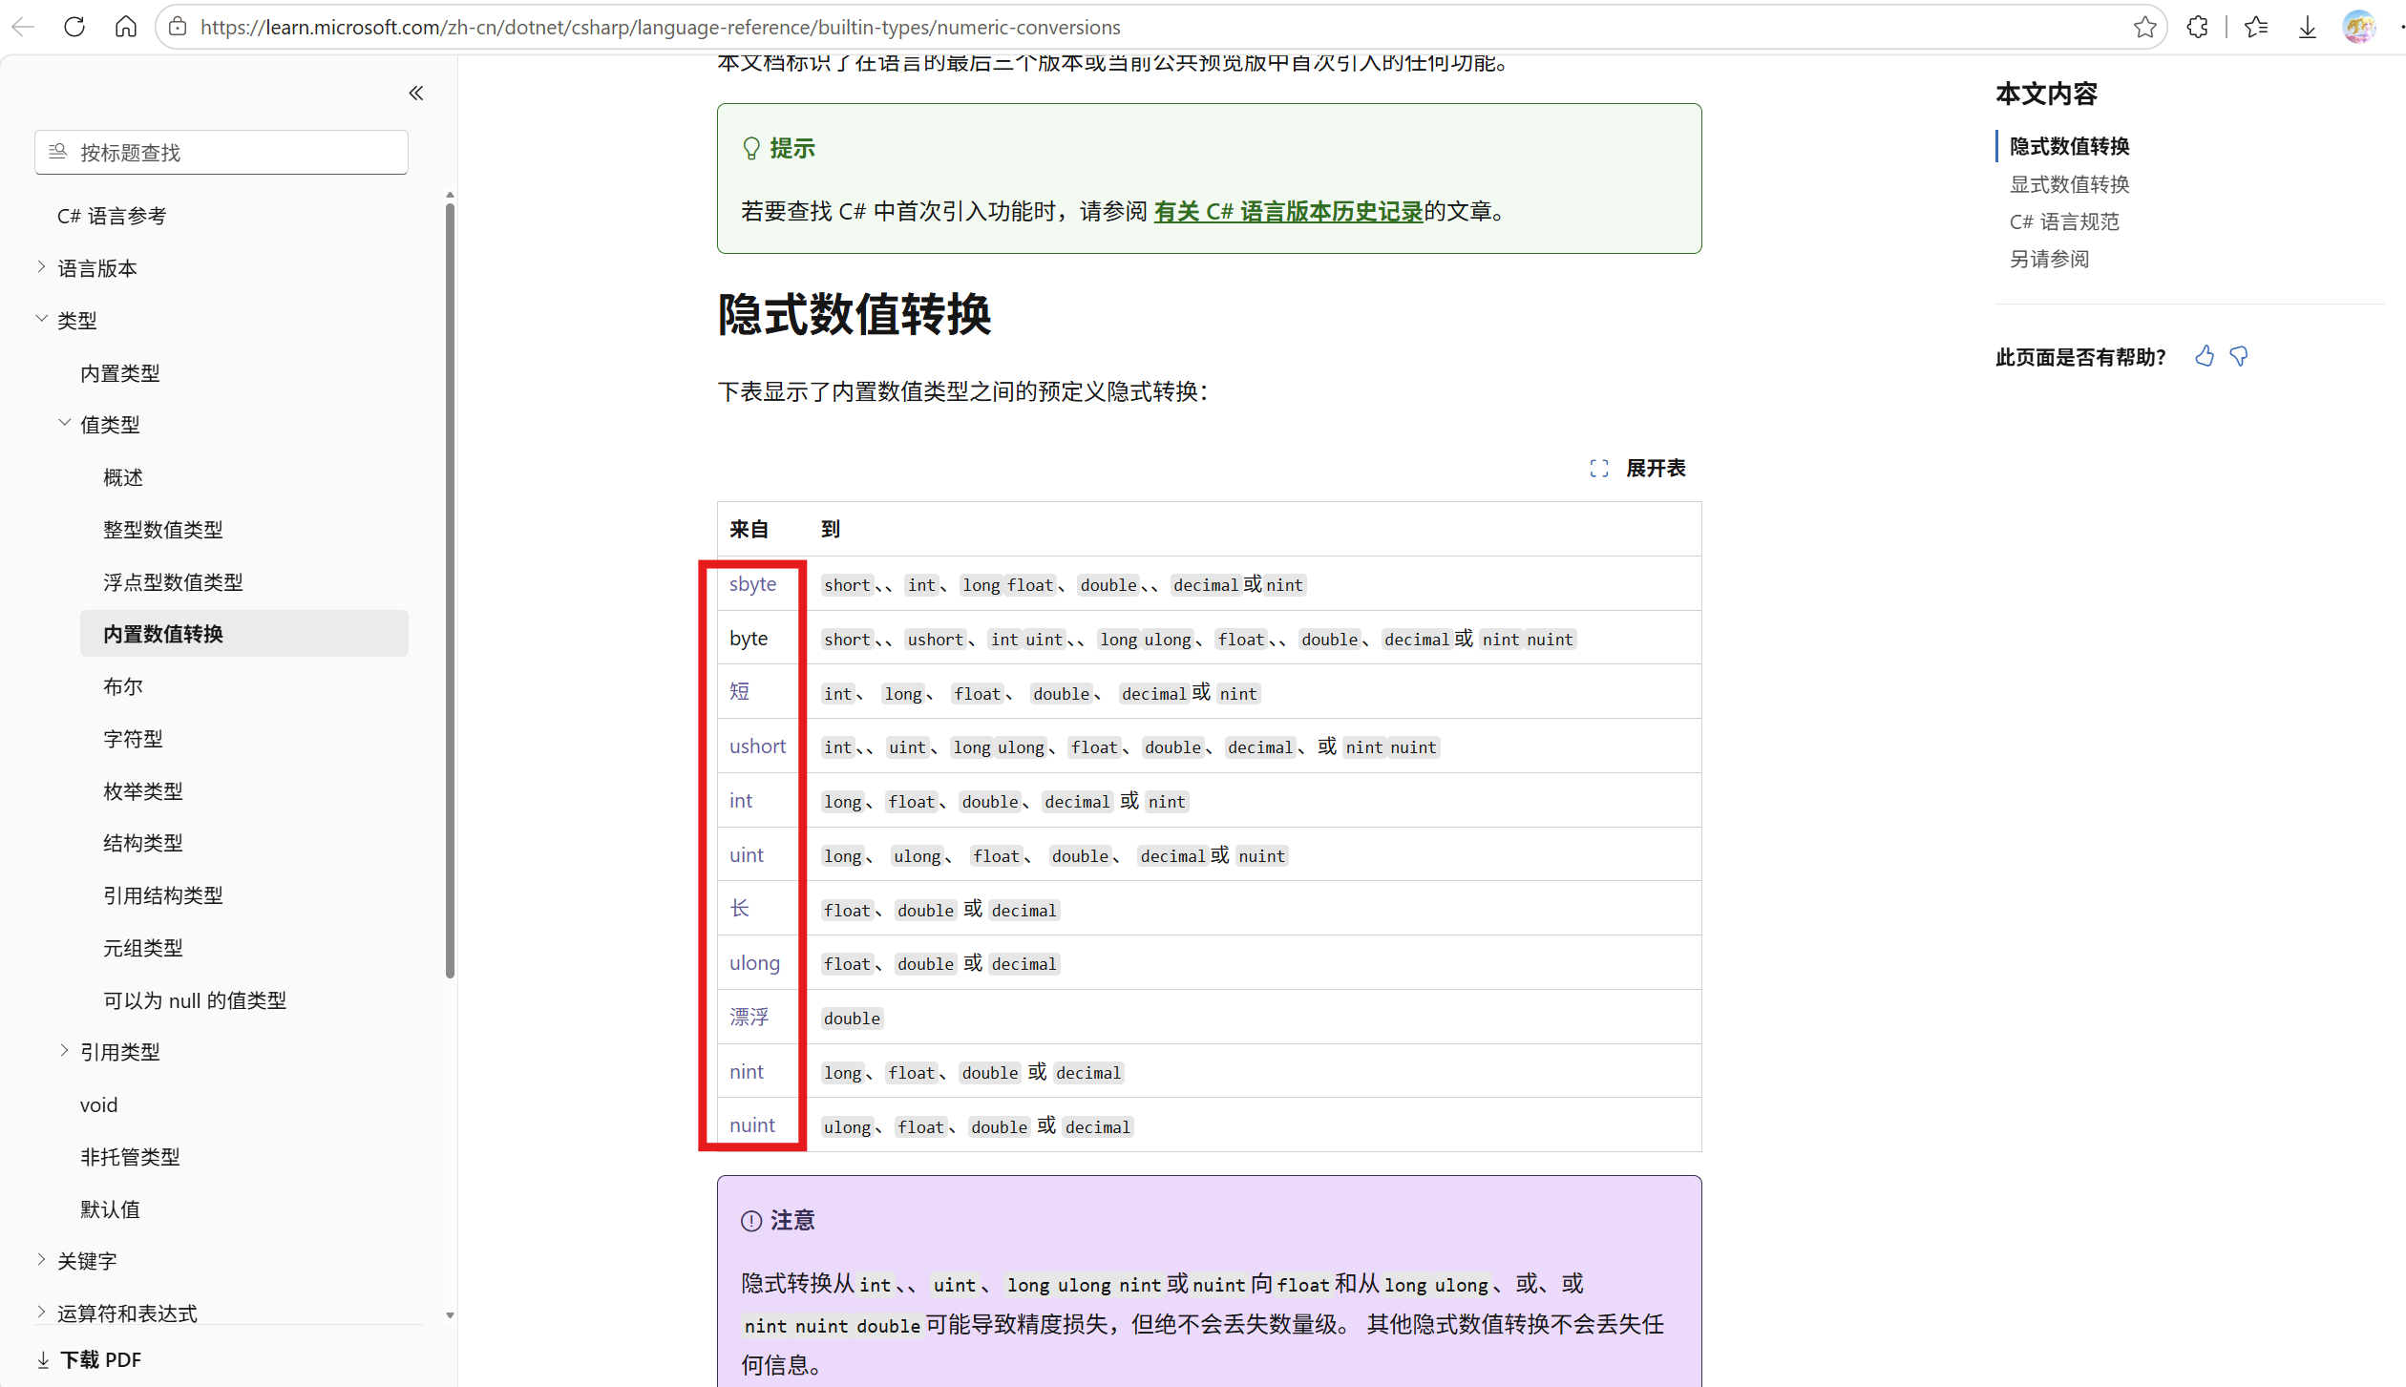The image size is (2406, 1387).
Task: Collapse the 类型 tree node
Action: pyautogui.click(x=41, y=319)
